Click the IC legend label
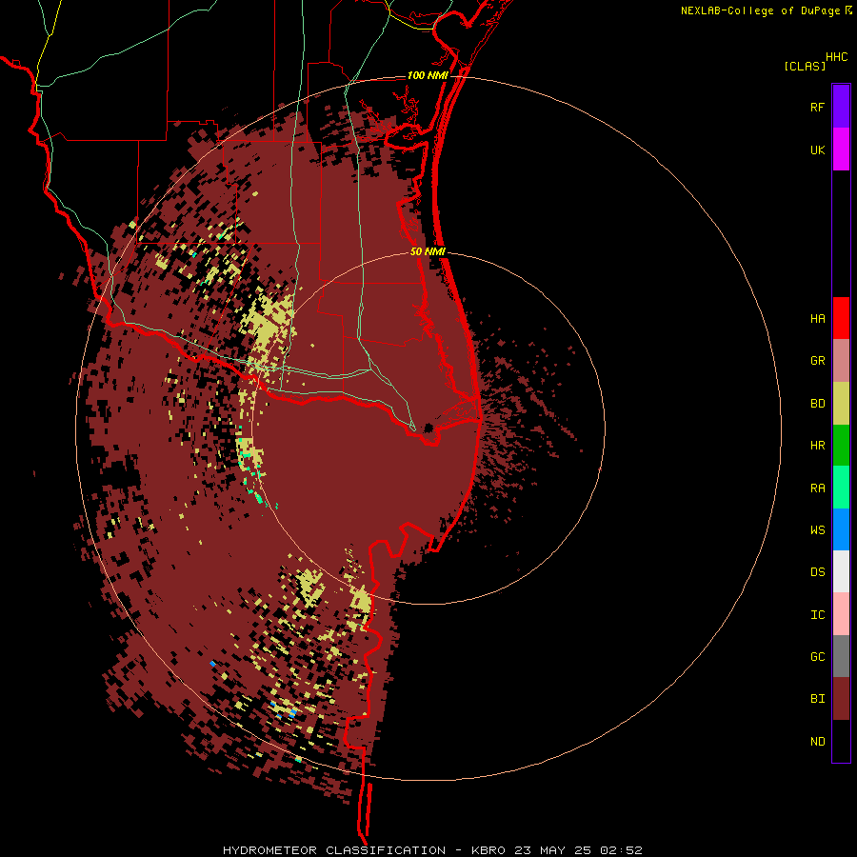857x857 pixels. pyautogui.click(x=817, y=615)
